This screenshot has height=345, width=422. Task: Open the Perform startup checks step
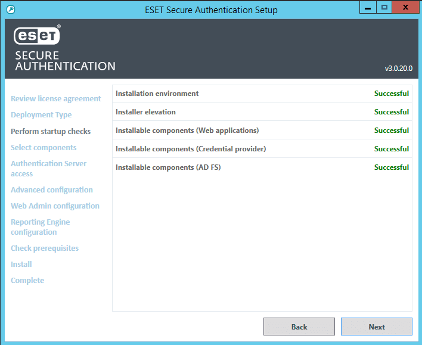click(x=51, y=131)
